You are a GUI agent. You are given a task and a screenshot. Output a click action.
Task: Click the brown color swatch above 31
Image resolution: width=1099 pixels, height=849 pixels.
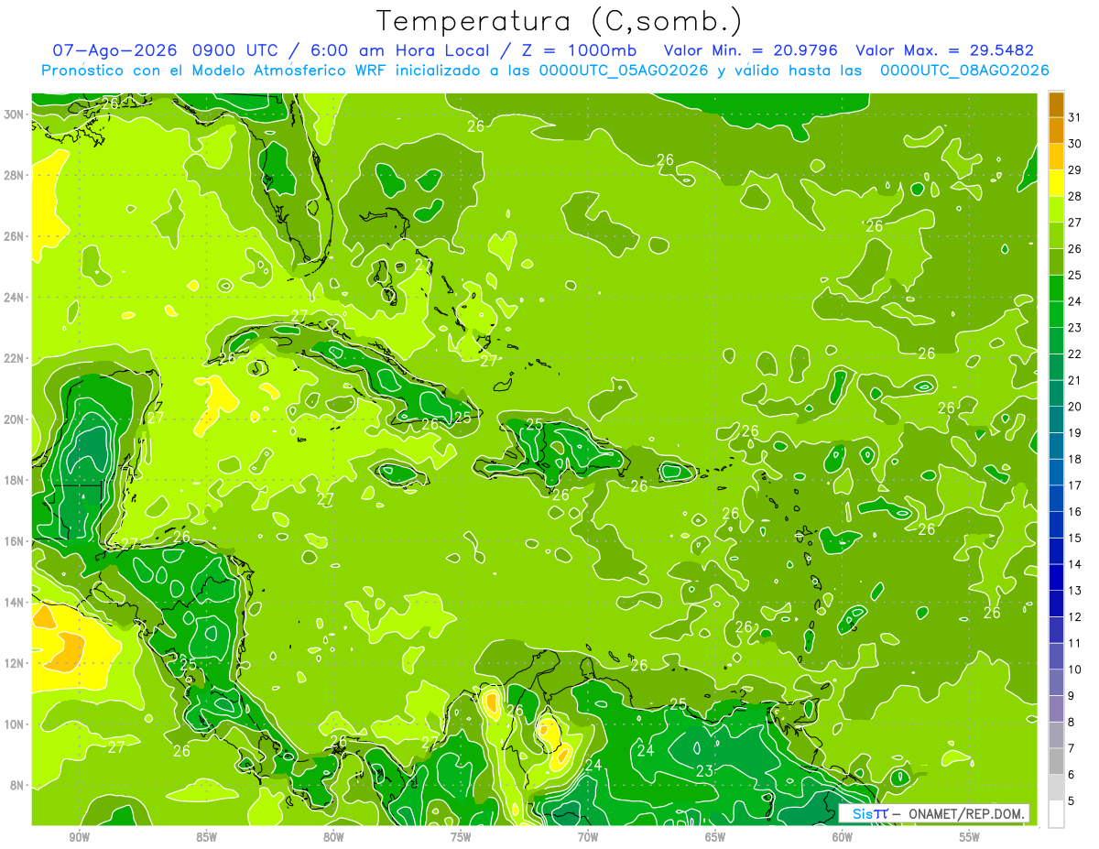1056,104
